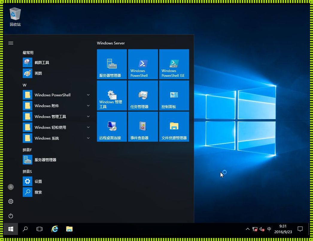This screenshot has height=241, width=313.
Task: Open the File Explorer (文件资源管理器) tile
Action: (174, 127)
